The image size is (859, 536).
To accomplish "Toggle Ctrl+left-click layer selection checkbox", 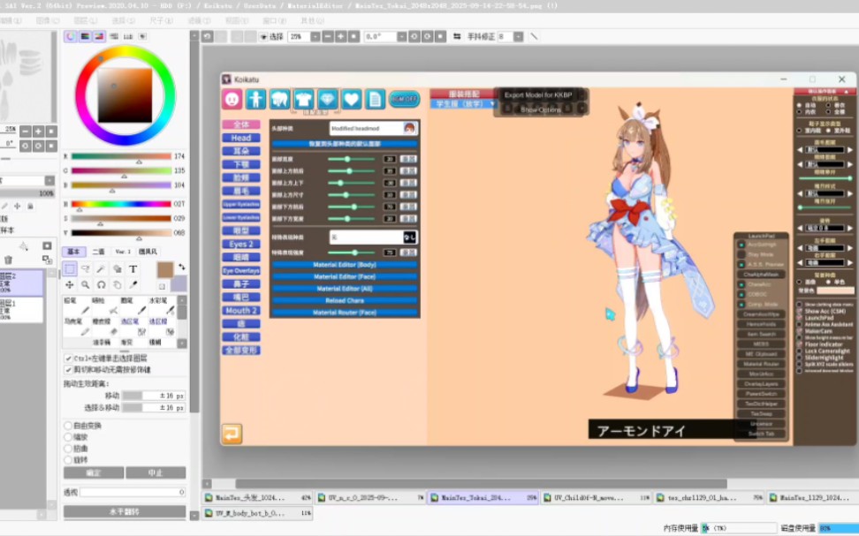I will [68, 358].
